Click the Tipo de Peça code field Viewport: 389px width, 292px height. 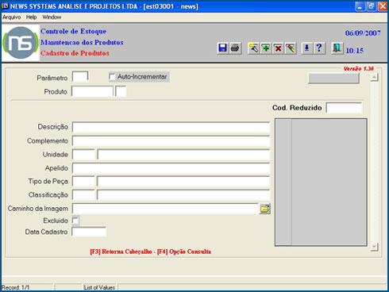pyautogui.click(x=83, y=182)
